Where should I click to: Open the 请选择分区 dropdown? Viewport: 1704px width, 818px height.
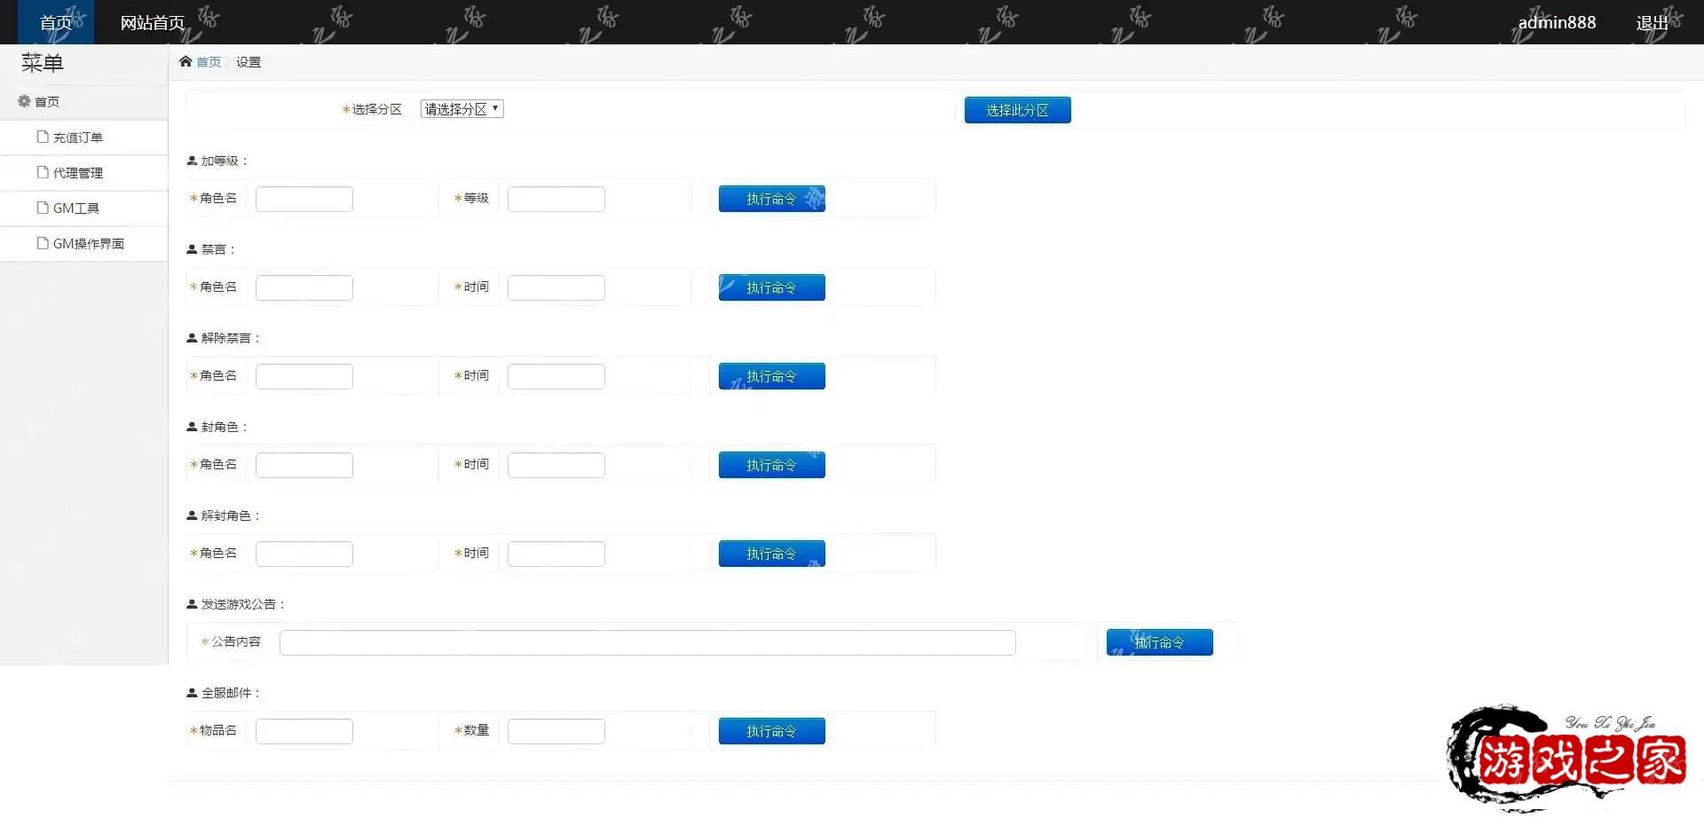pyautogui.click(x=461, y=109)
